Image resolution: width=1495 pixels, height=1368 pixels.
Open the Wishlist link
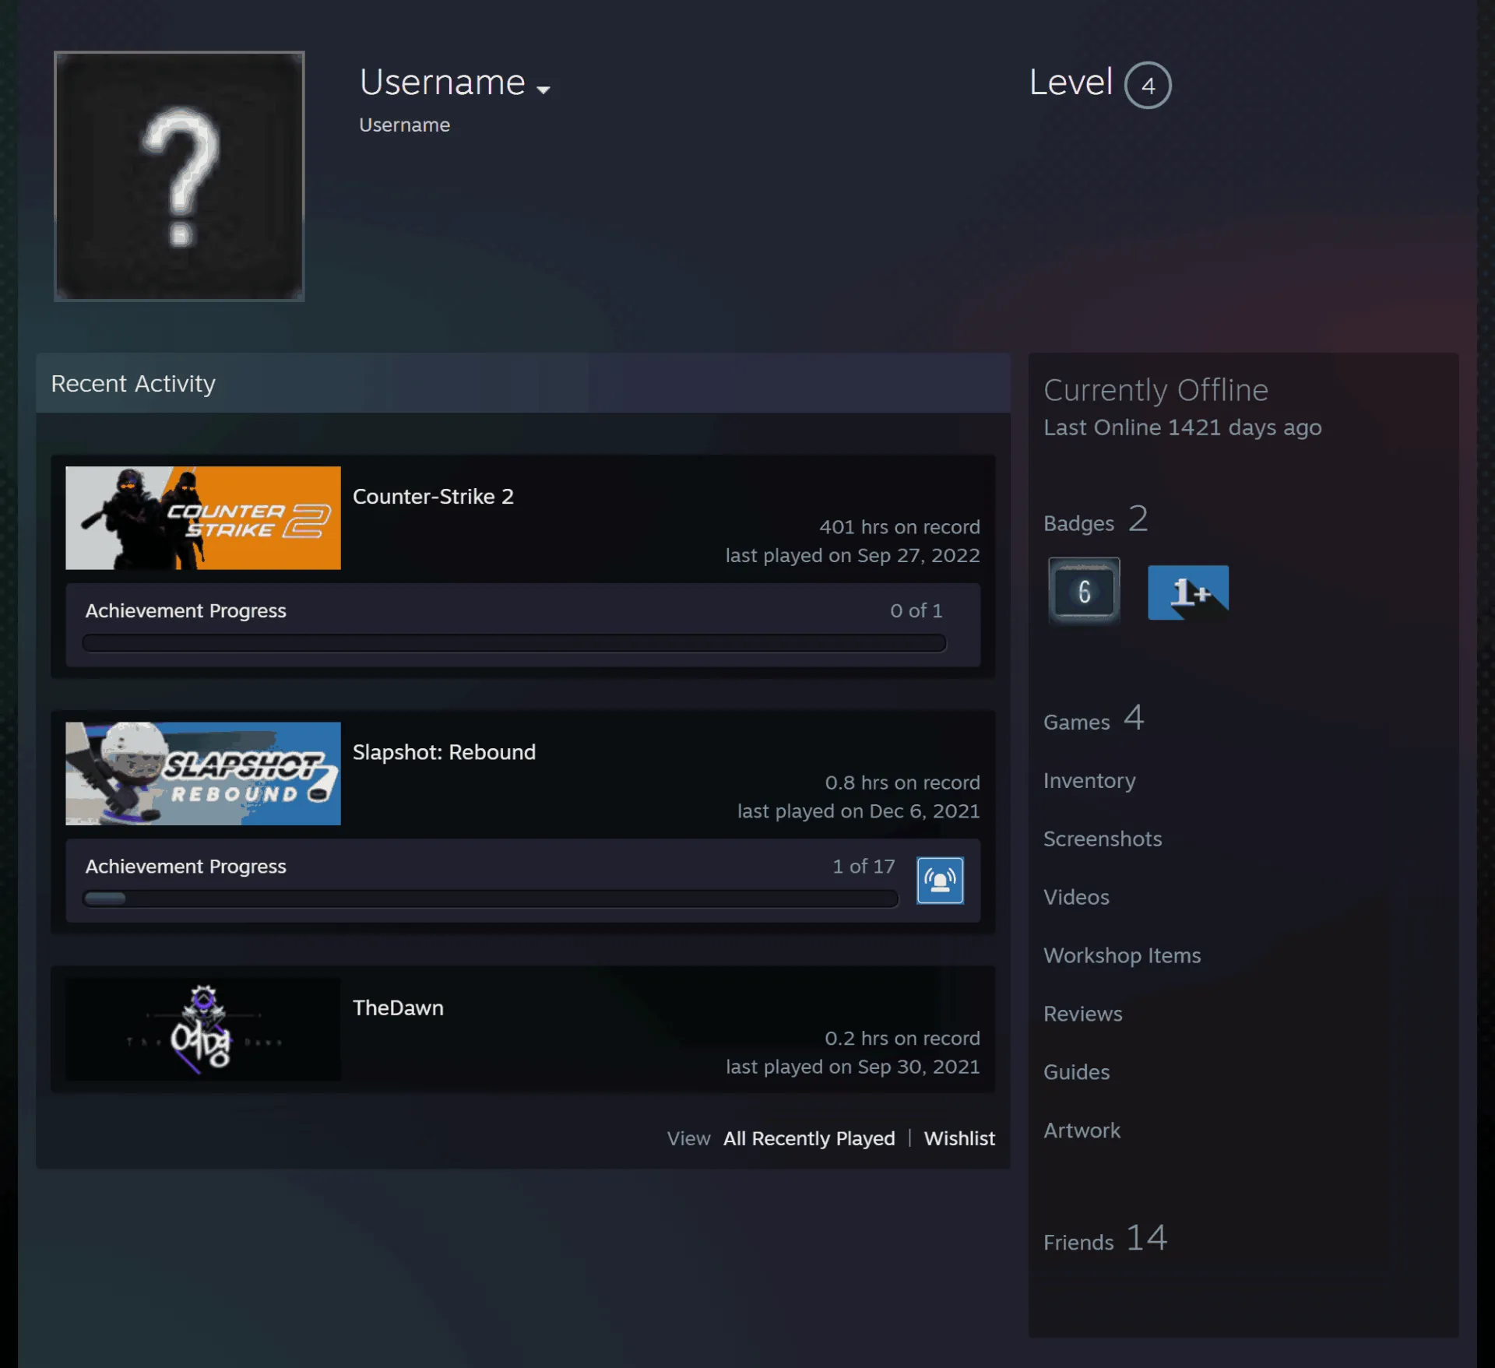point(959,1138)
